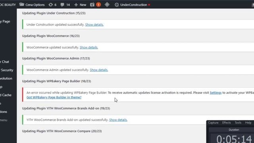This screenshot has height=143, width=254.
Task: Click the OC BEAUTY site name
Action: click(x=8, y=5)
